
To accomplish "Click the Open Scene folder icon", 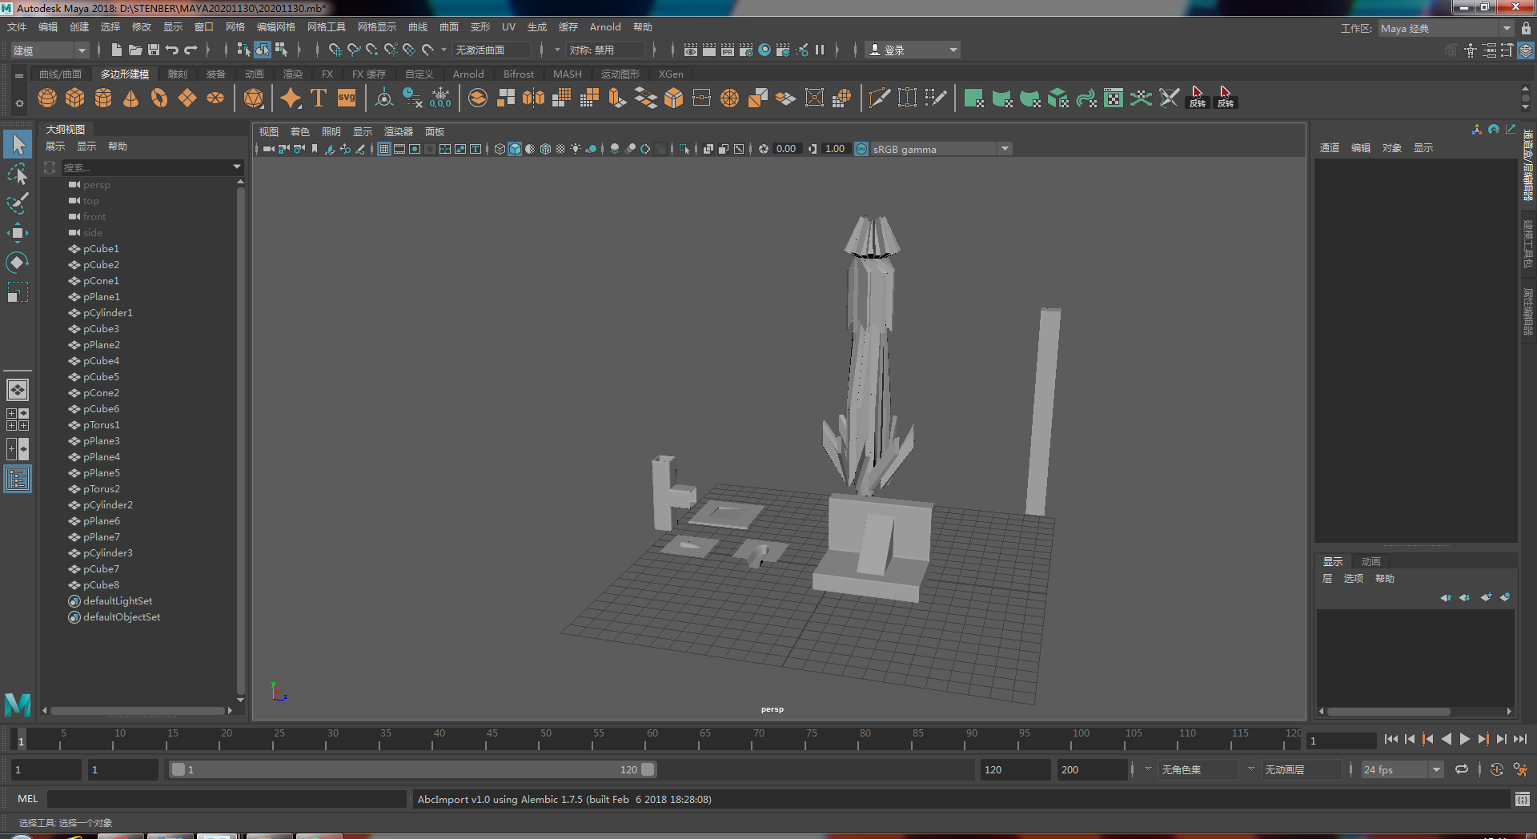I will point(135,50).
